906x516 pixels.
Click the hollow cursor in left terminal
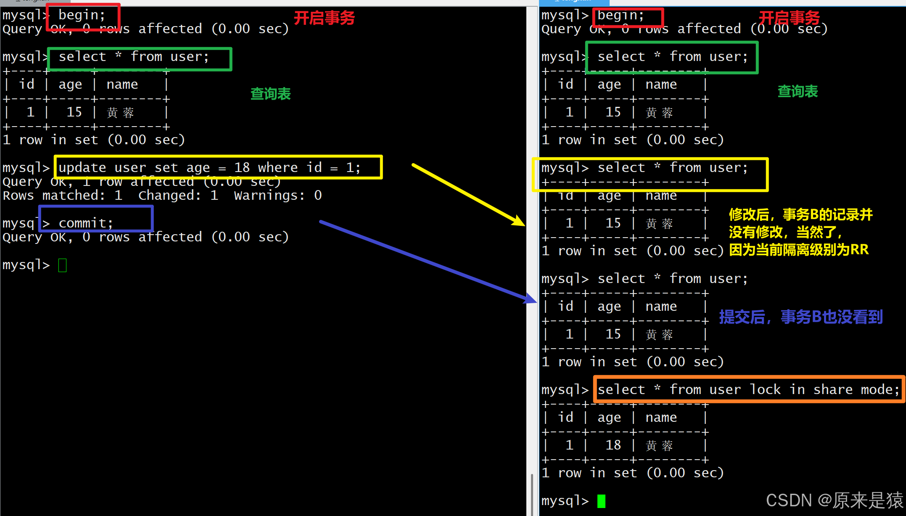tap(62, 265)
